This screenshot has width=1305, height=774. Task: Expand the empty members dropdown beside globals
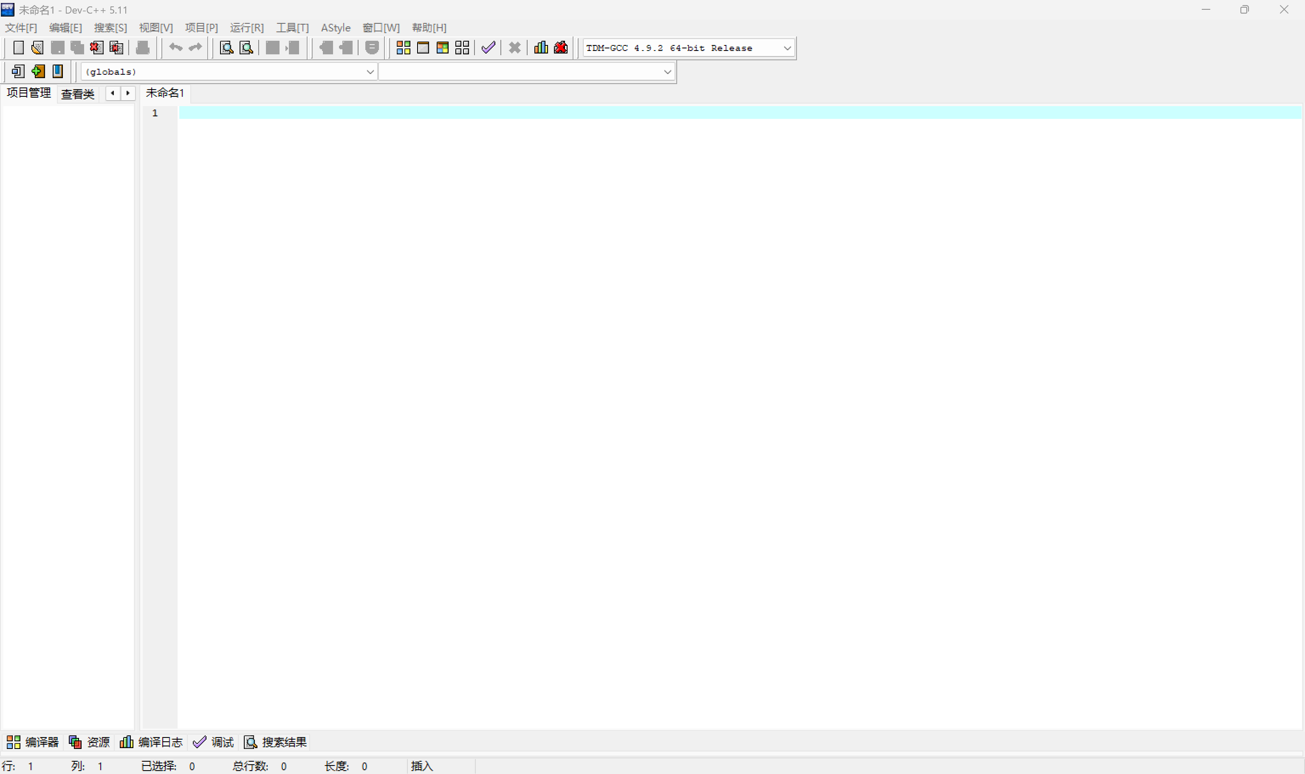667,72
